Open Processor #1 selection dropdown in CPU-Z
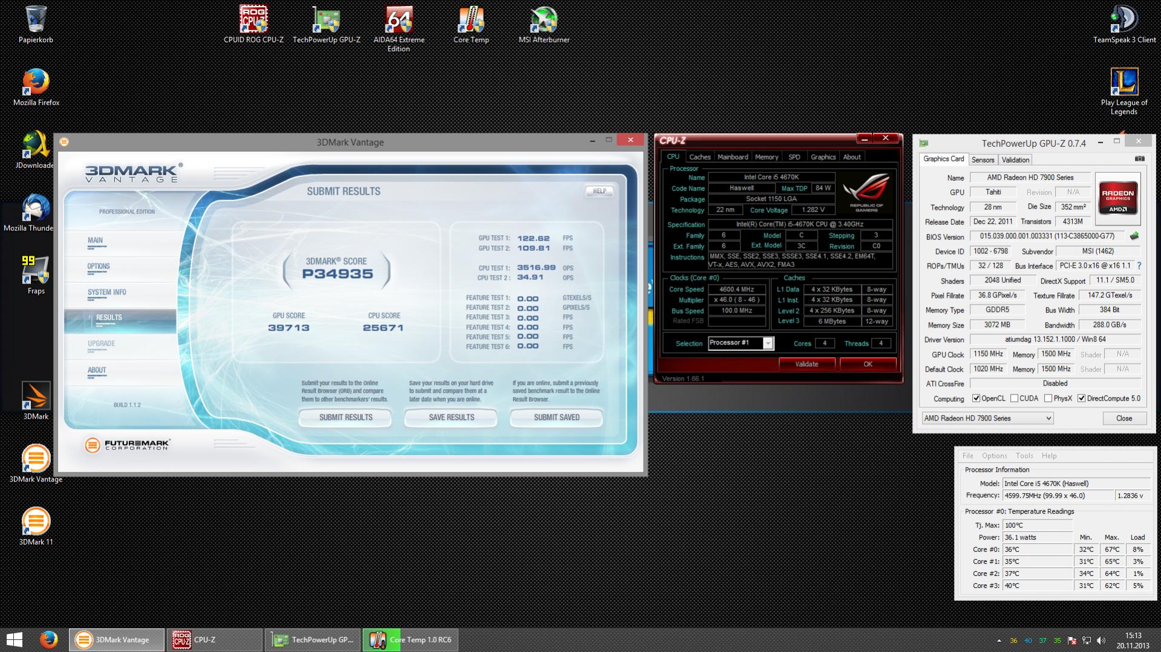This screenshot has width=1161, height=652. (741, 343)
